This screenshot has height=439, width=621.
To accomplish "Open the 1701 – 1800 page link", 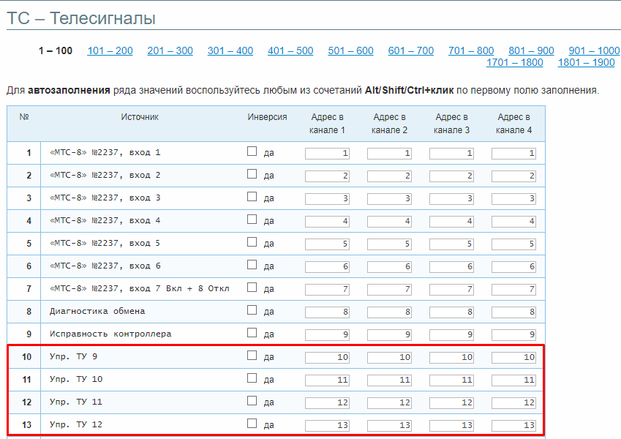I will (515, 62).
